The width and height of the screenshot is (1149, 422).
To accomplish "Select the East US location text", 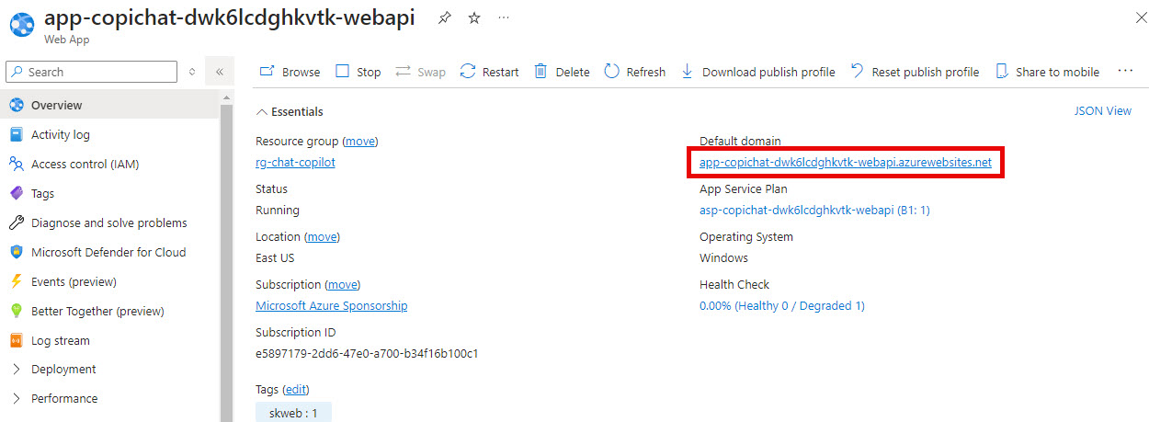I will 275,257.
